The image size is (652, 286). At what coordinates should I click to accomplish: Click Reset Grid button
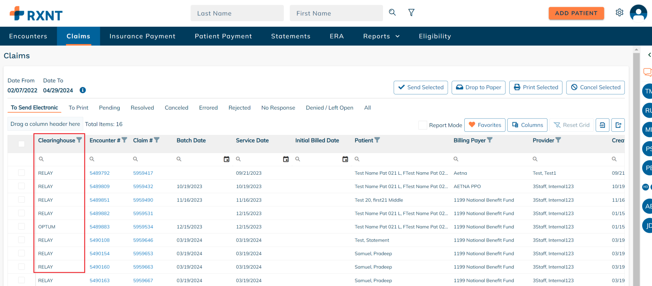[x=572, y=125]
